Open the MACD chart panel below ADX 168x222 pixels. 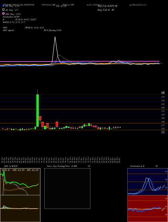tap(20, 209)
